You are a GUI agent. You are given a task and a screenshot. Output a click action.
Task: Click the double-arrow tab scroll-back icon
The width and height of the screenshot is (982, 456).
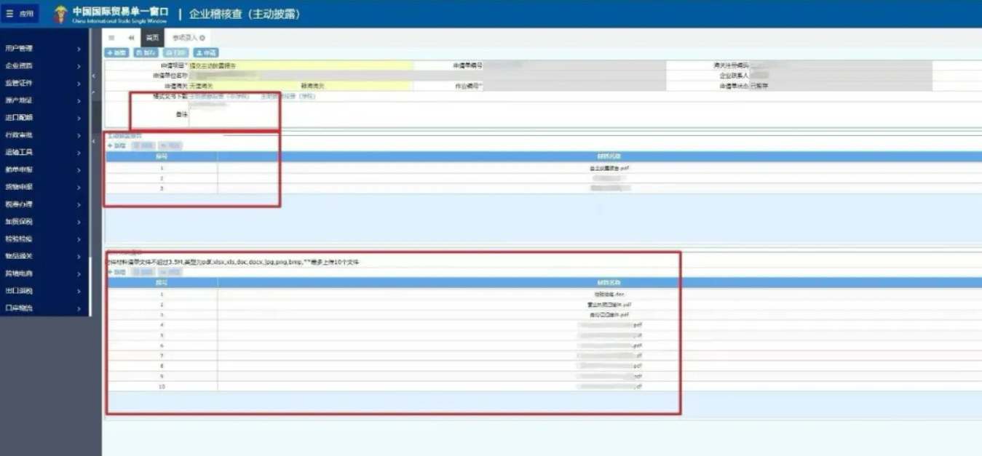131,37
